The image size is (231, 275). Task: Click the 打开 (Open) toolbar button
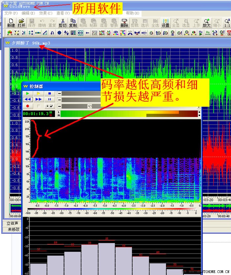click(x=21, y=23)
